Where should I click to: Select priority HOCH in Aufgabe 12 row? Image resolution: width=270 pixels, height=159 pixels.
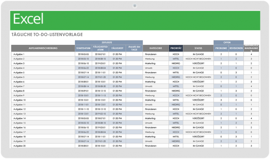point(176,109)
